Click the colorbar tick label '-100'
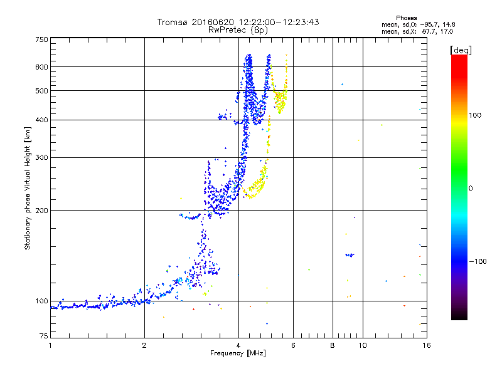The image size is (502, 376). pyautogui.click(x=478, y=261)
